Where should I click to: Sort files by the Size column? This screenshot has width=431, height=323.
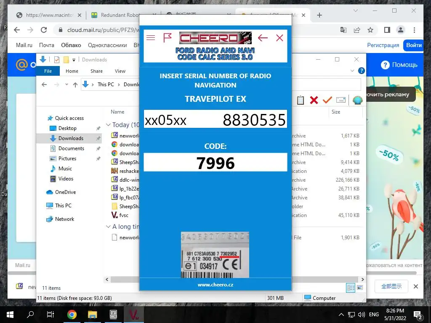tap(335, 112)
